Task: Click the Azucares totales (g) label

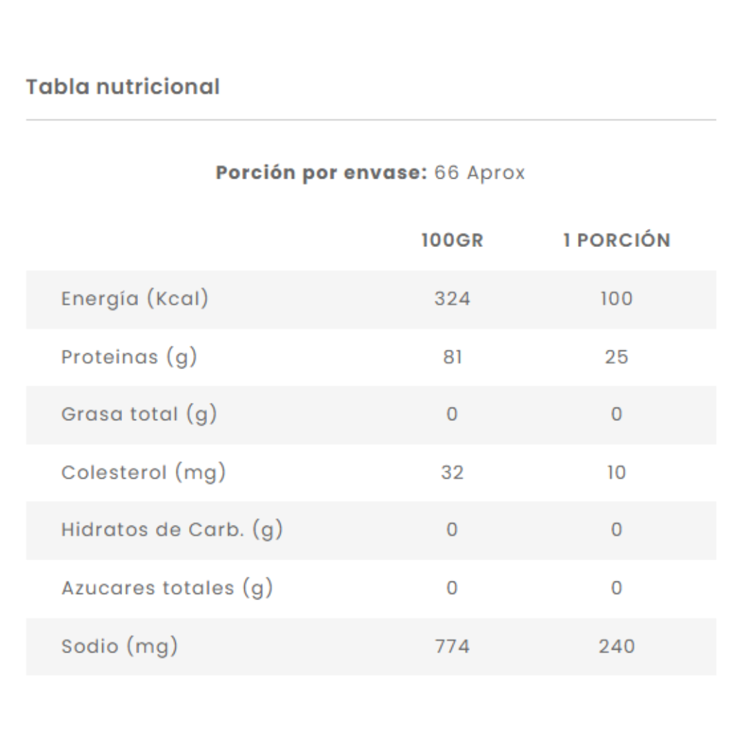Action: pyautogui.click(x=167, y=588)
